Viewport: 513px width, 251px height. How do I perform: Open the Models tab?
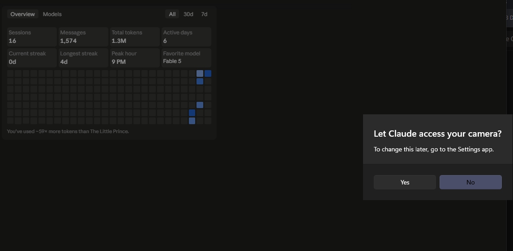(52, 14)
